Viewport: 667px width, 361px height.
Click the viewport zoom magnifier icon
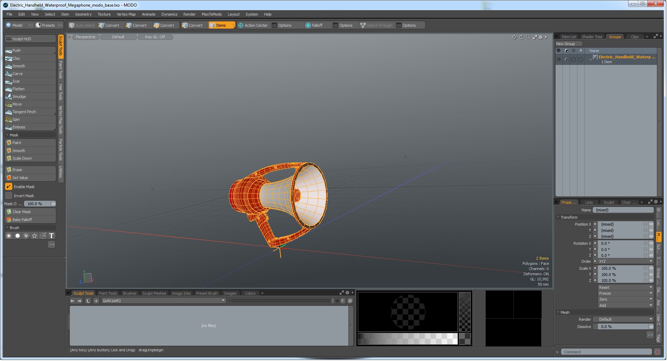pos(528,37)
